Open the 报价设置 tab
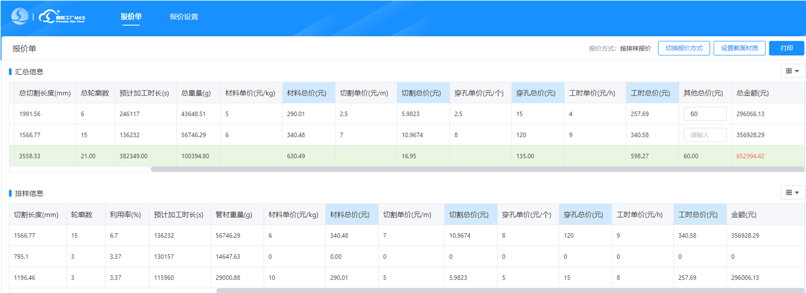This screenshot has width=806, height=293. [184, 16]
